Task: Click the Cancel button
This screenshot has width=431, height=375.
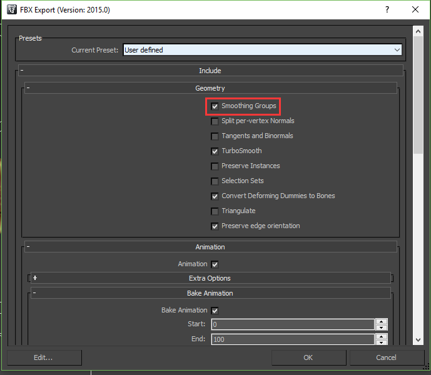Action: pos(387,357)
